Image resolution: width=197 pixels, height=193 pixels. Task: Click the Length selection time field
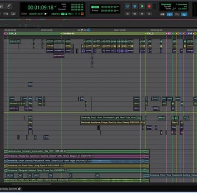pos(77,9)
